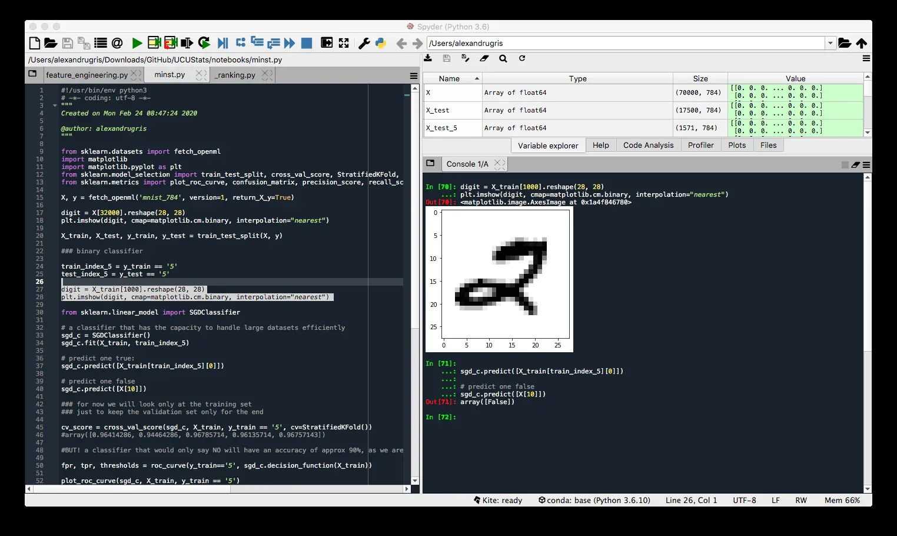Open the editor pane options menu
Viewport: 897px width, 536px height.
414,75
